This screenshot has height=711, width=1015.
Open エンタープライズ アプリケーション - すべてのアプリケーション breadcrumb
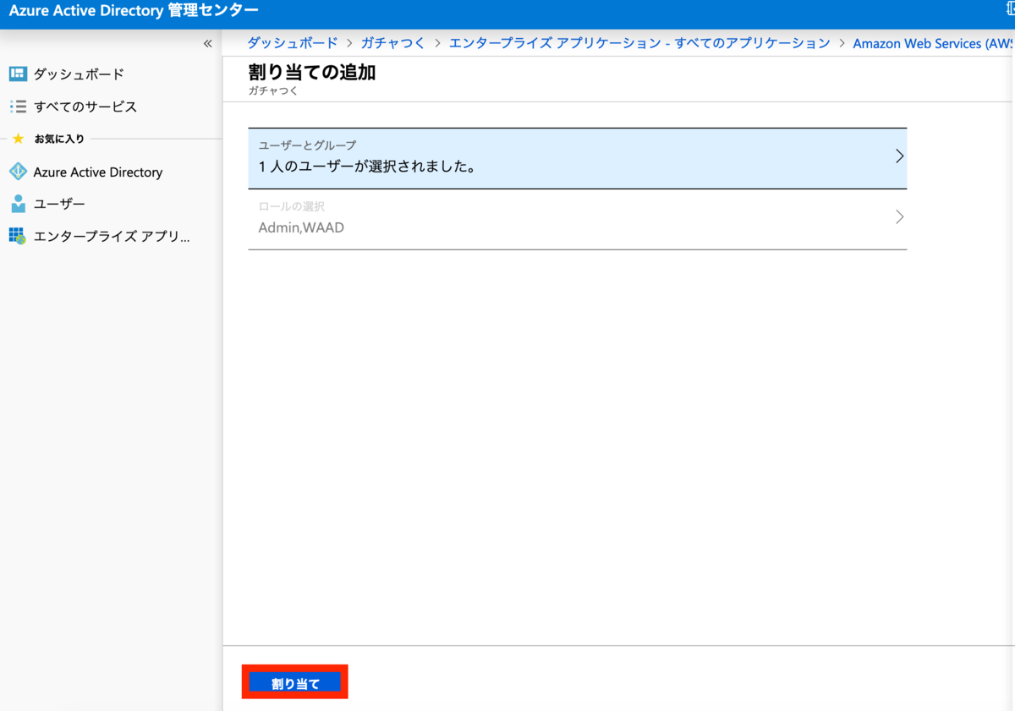coord(639,43)
